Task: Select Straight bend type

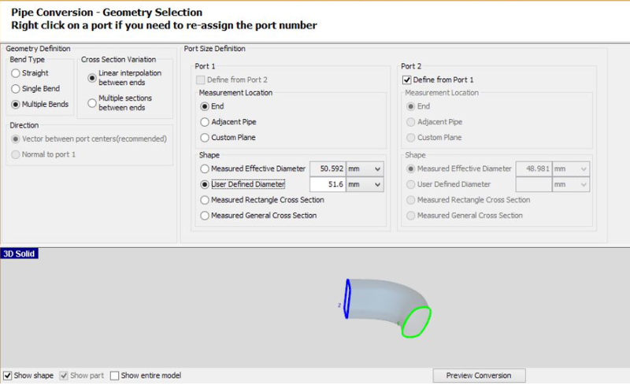Action: click(x=16, y=73)
